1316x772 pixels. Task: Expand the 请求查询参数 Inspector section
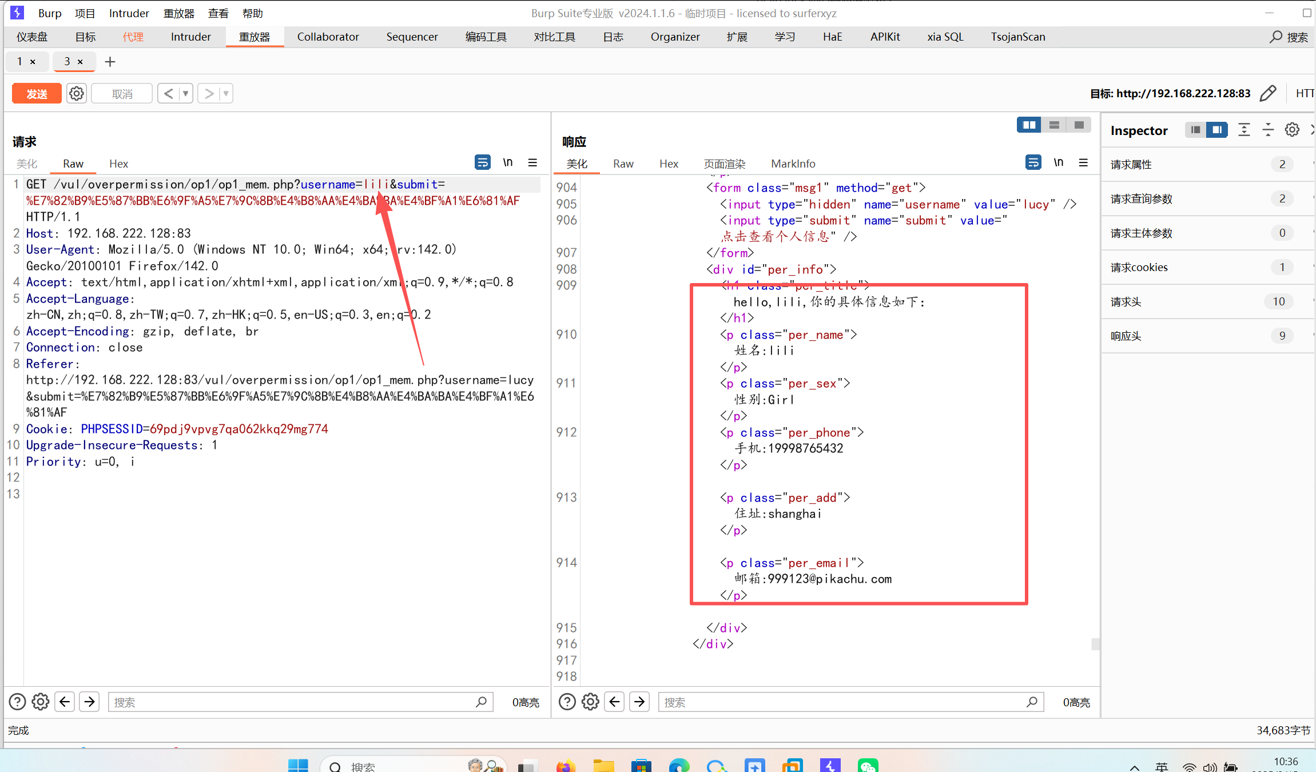[1142, 198]
